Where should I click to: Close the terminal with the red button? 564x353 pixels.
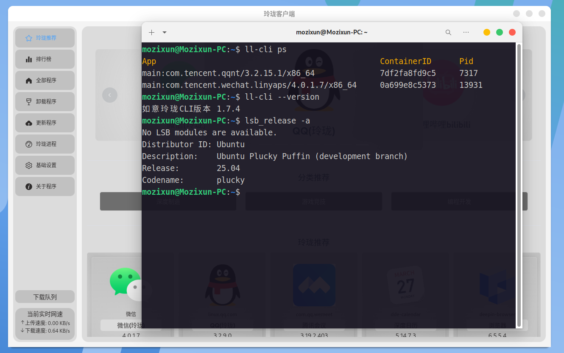512,32
